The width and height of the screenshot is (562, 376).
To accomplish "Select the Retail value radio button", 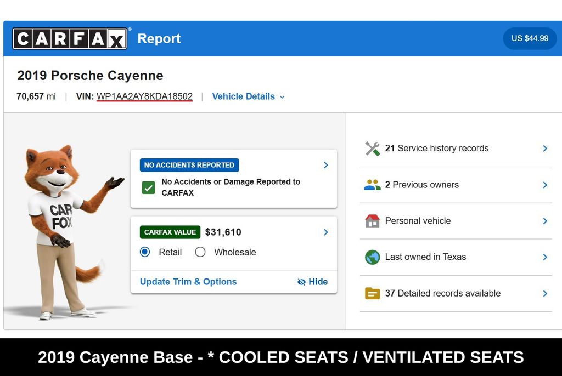I will click(145, 252).
